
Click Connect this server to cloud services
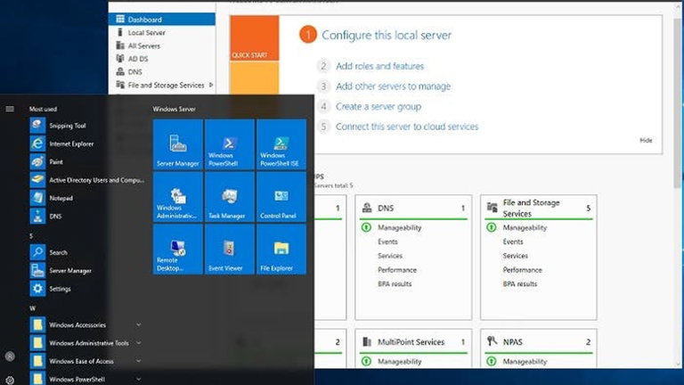coord(407,127)
